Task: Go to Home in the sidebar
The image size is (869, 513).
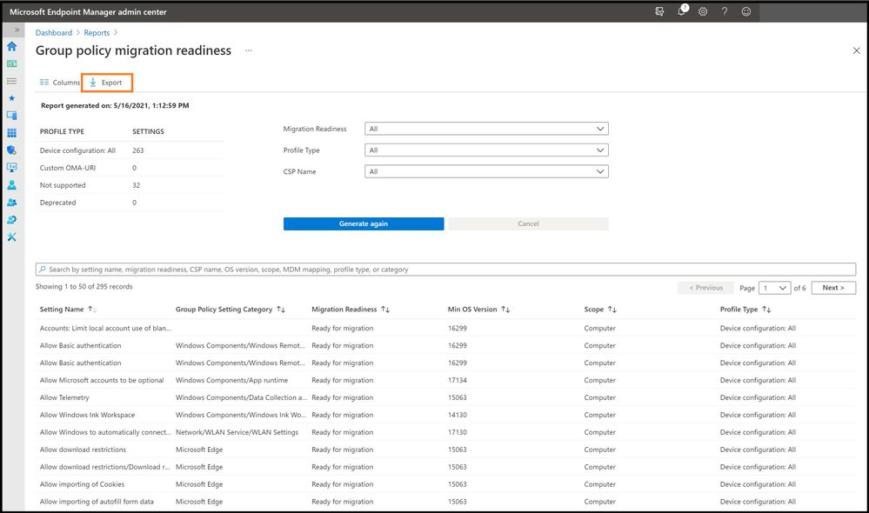Action: [11, 46]
